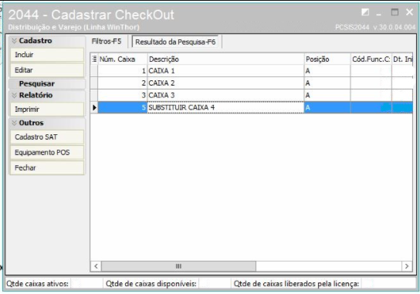
Task: Sort by Núm. Caixa column header
Action: tap(123, 59)
